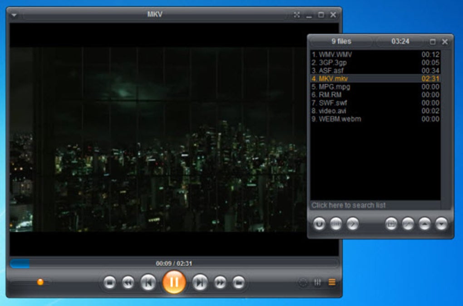Click the 00:12 duration of WMV.WMV

[x=430, y=54]
